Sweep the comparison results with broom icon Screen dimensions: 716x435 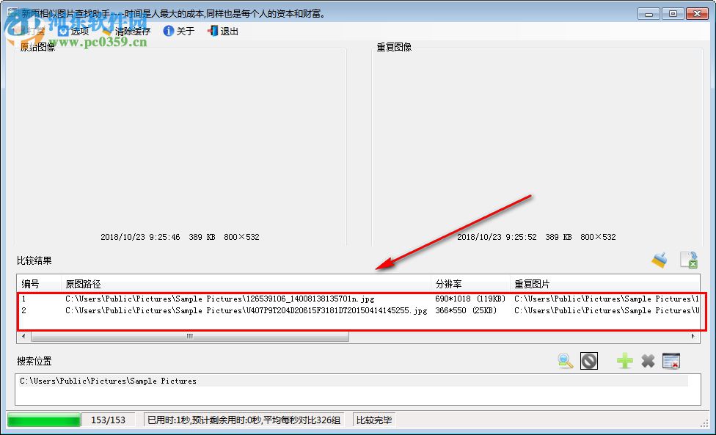pos(658,260)
